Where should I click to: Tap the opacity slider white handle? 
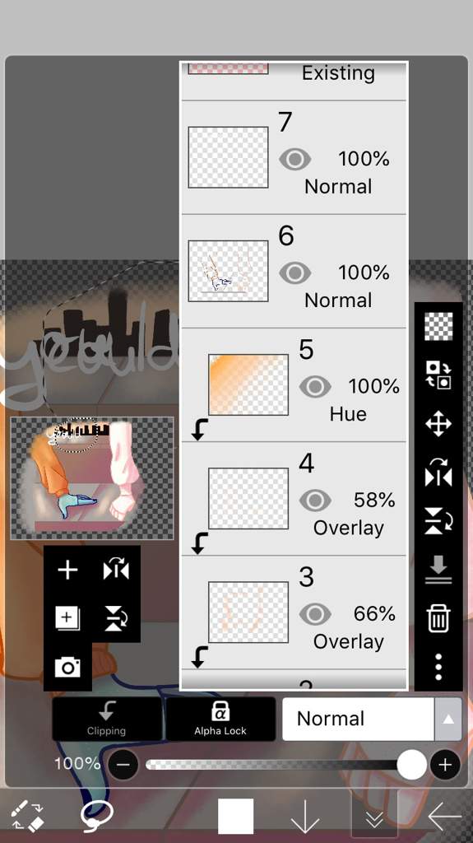click(x=412, y=765)
